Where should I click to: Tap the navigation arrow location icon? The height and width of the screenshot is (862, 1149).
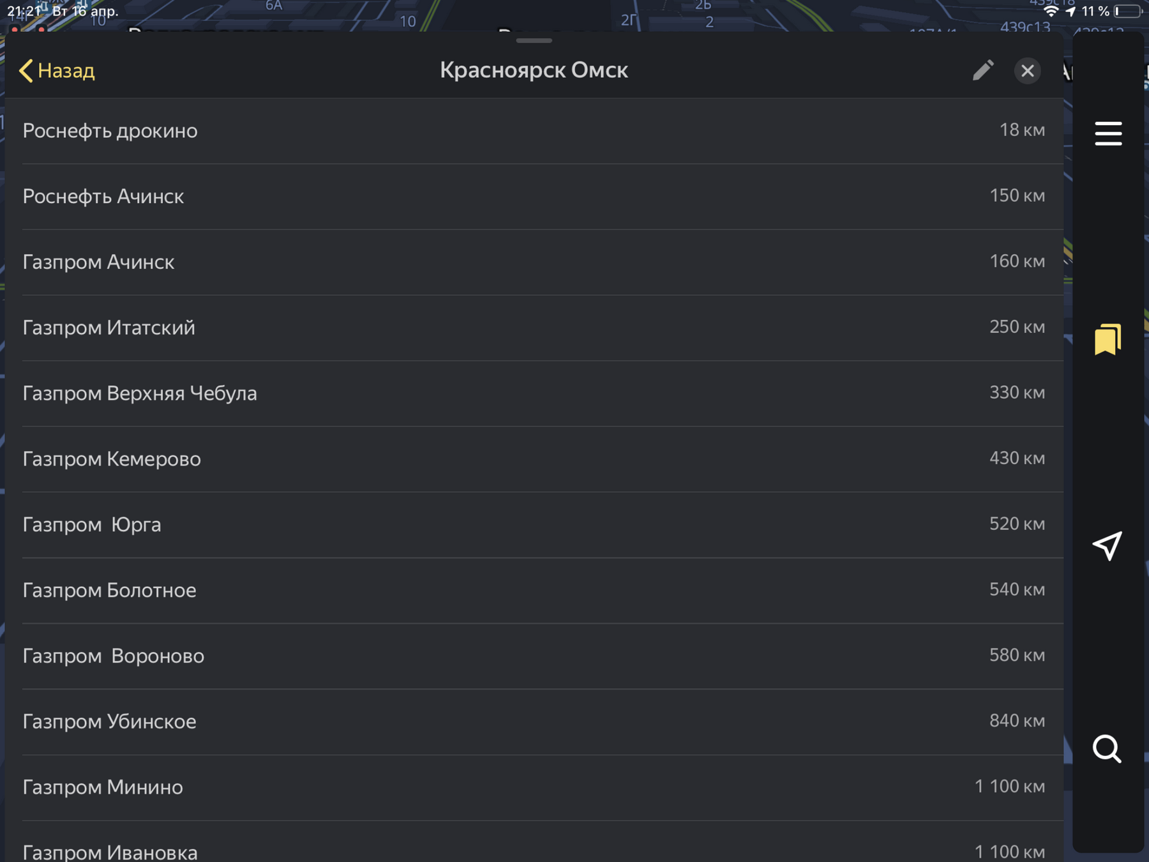(x=1108, y=546)
